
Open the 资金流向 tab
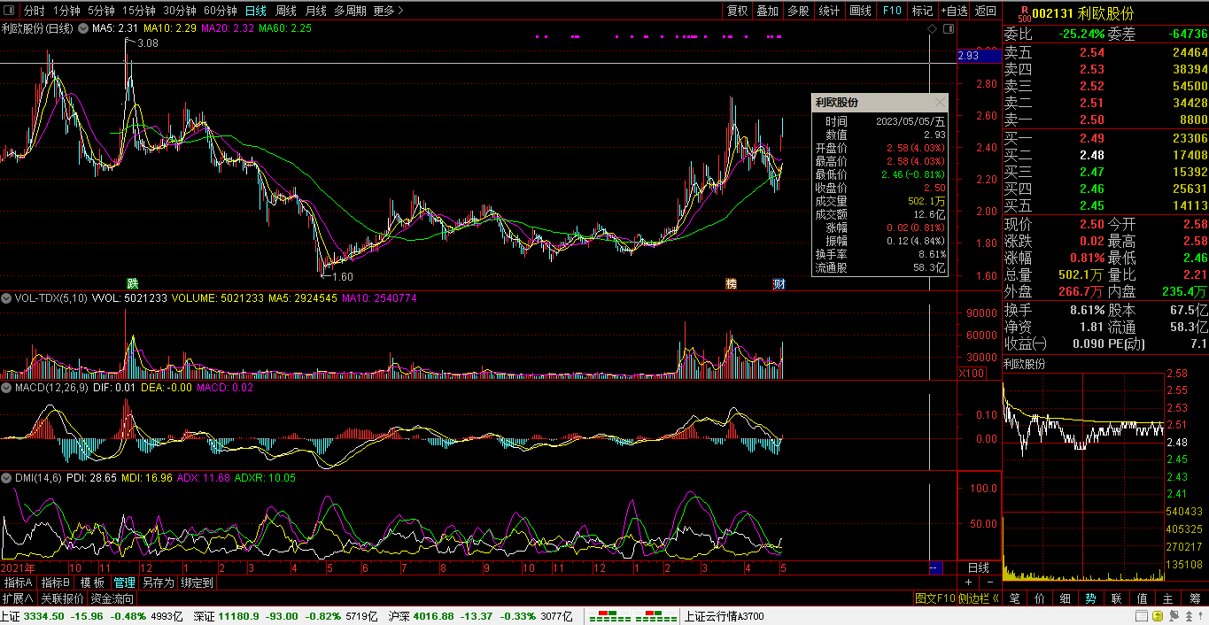(112, 598)
